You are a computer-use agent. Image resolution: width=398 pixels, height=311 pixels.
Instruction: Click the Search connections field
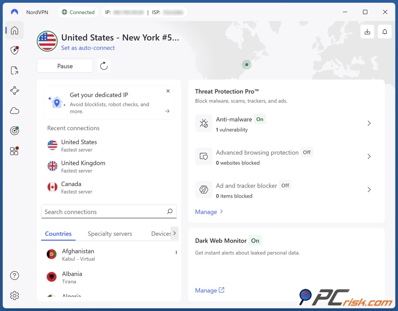point(103,212)
